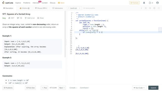Open editor info icon

click(141, 8)
